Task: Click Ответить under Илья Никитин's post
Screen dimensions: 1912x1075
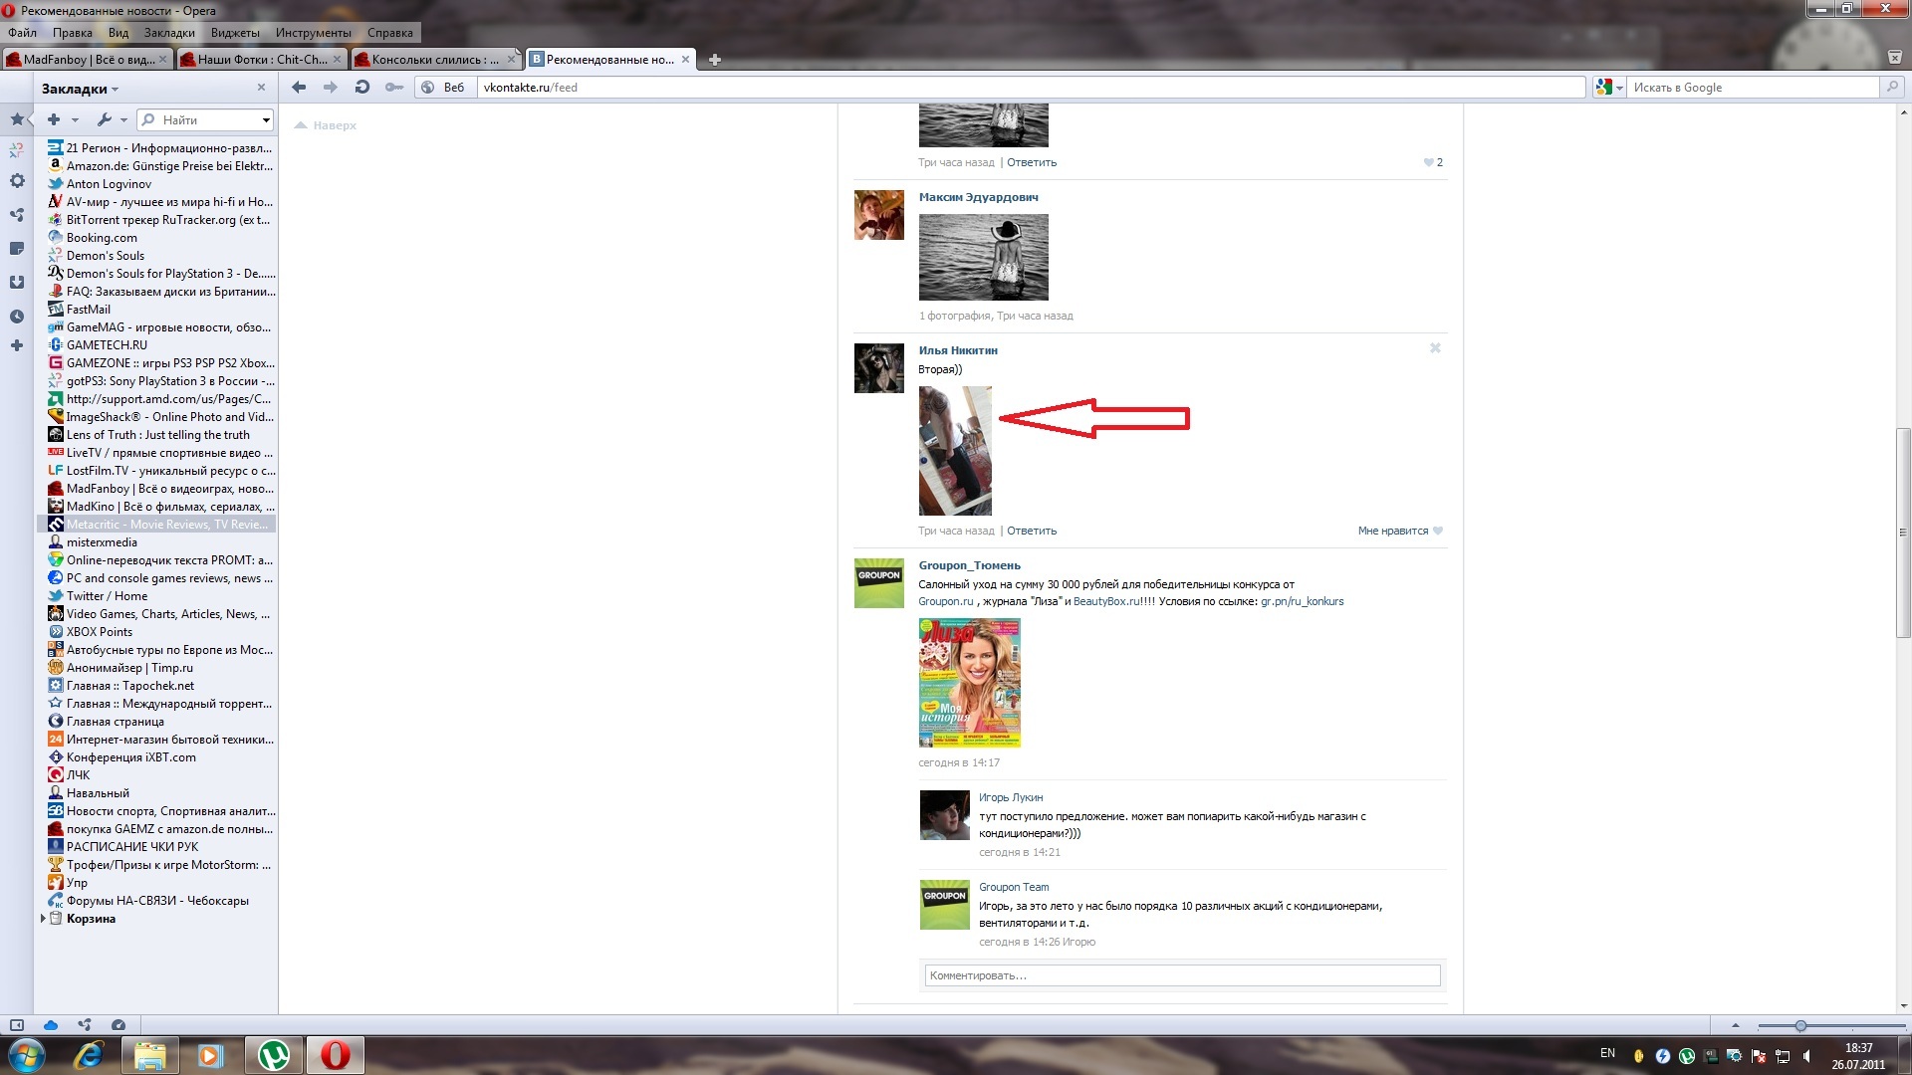Action: [1032, 531]
